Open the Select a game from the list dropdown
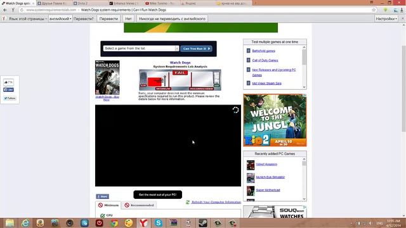Image resolution: width=406 pixels, height=228 pixels. pos(141,48)
